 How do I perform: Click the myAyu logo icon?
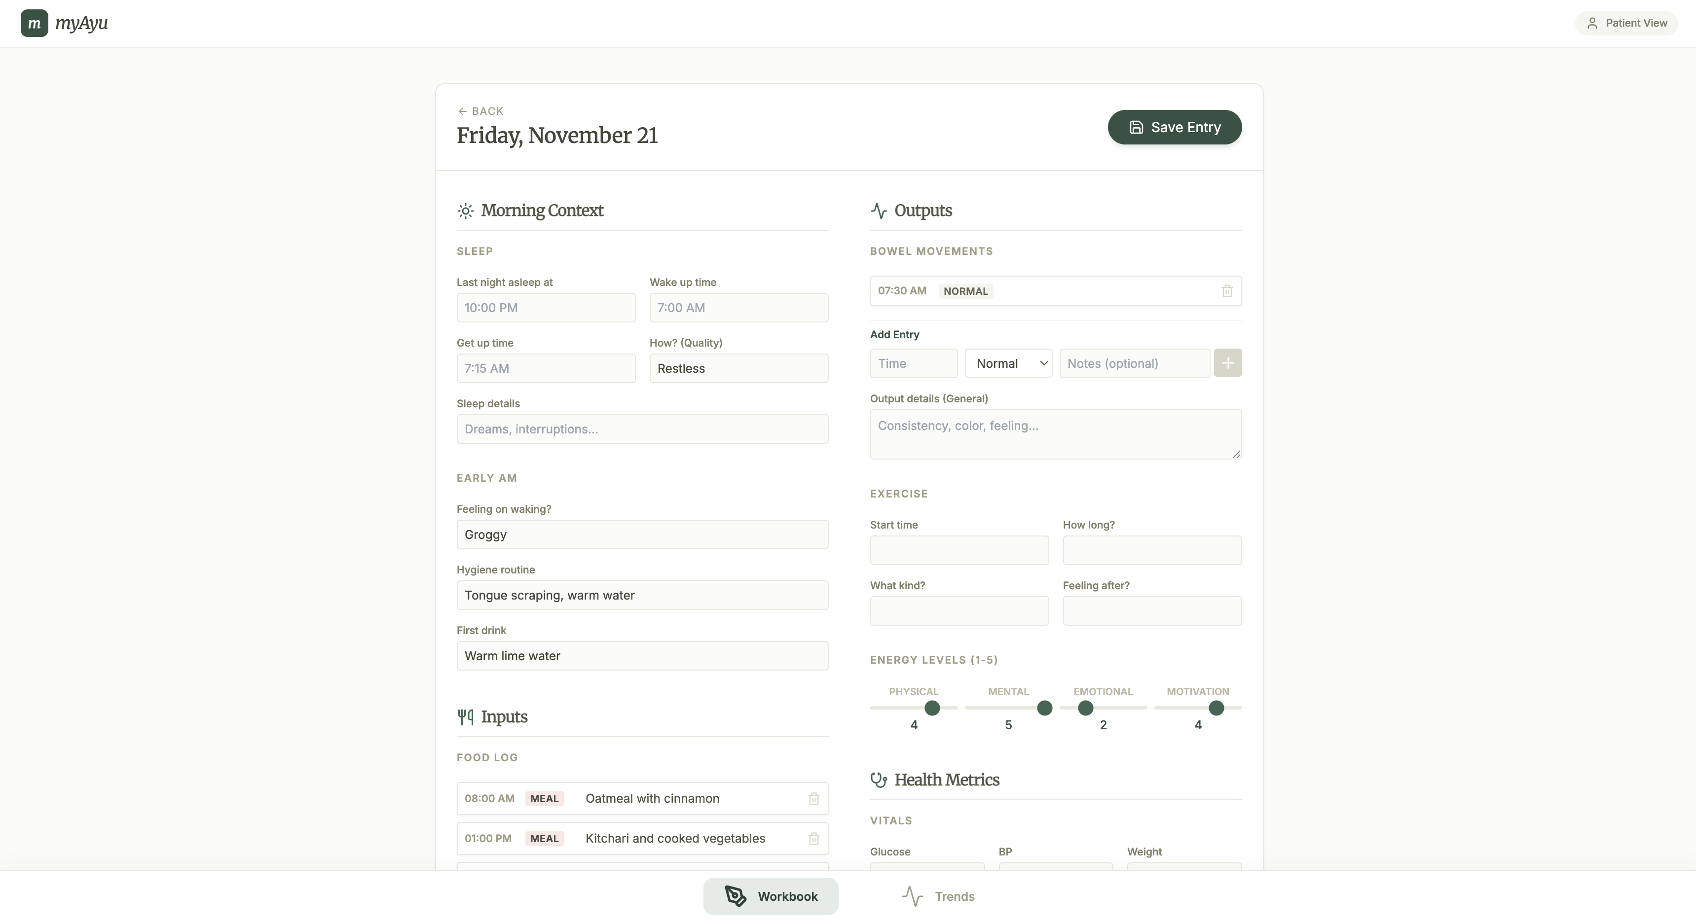point(34,23)
